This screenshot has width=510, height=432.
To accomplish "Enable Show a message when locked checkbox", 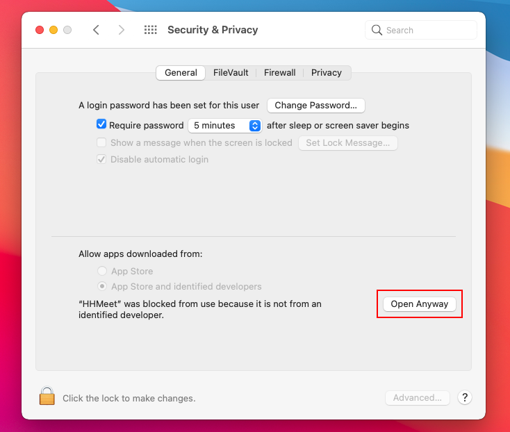I will pyautogui.click(x=101, y=142).
